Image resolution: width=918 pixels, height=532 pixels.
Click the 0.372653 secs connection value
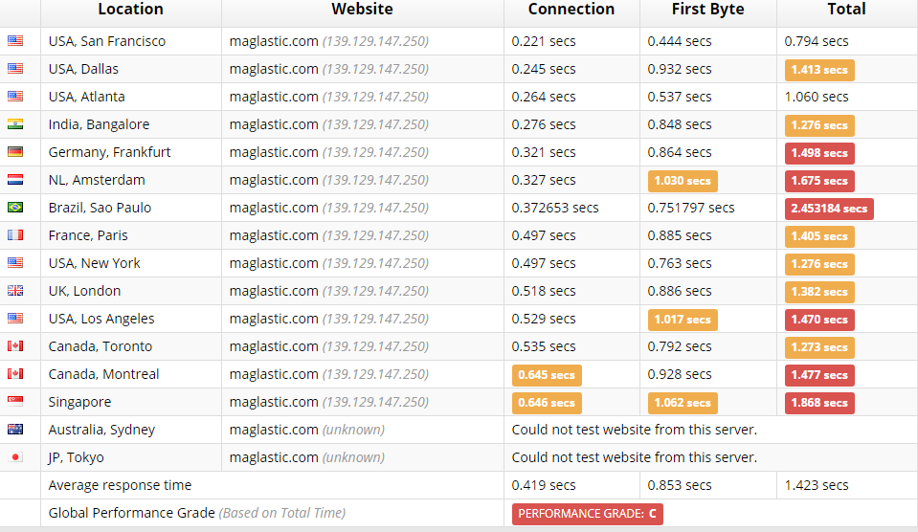click(555, 208)
